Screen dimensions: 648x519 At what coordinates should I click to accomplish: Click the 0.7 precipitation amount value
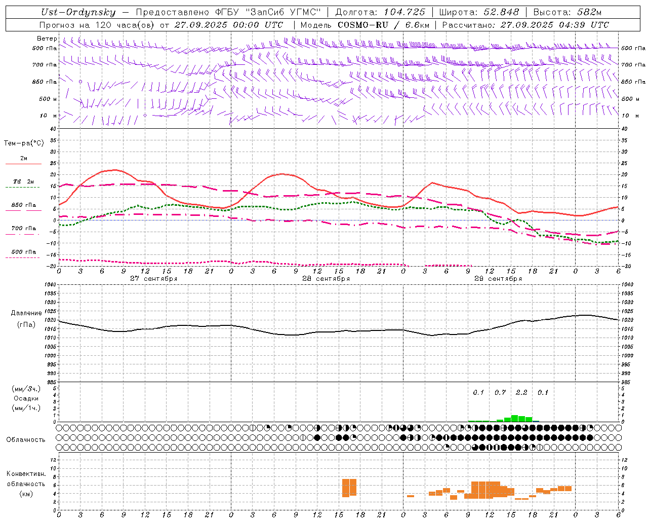pos(500,393)
